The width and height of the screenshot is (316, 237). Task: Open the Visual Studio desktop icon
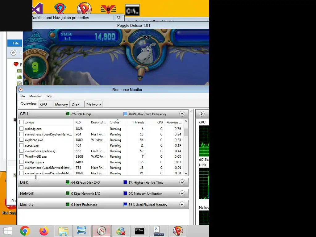click(38, 9)
